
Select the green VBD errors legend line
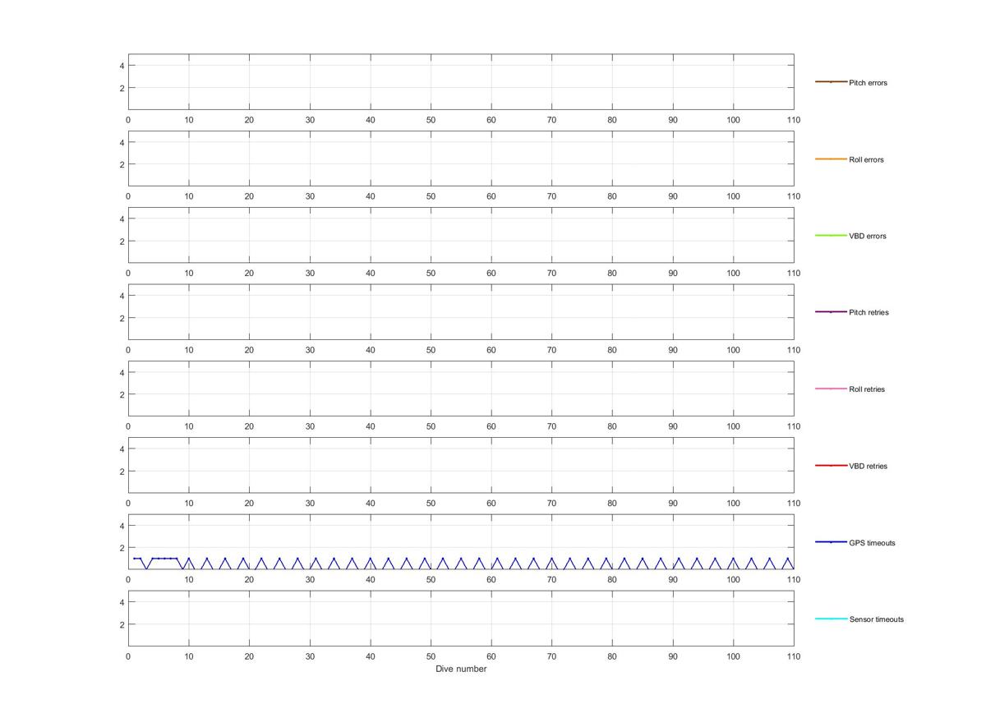click(831, 235)
